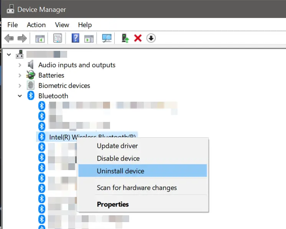Image resolution: width=286 pixels, height=229 pixels.
Task: Choose Properties in the context menu
Action: 113,204
